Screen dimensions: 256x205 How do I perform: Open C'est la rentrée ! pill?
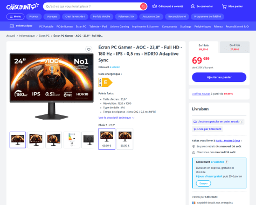click(x=75, y=17)
